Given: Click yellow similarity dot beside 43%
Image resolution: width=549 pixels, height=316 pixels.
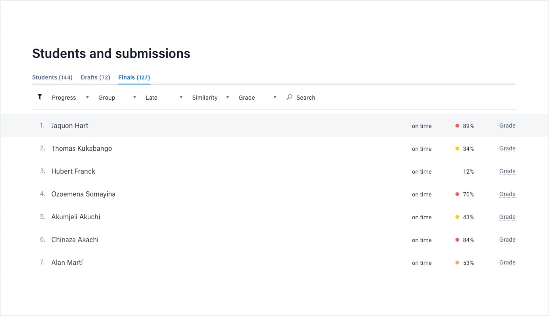Looking at the screenshot, I should pyautogui.click(x=457, y=217).
